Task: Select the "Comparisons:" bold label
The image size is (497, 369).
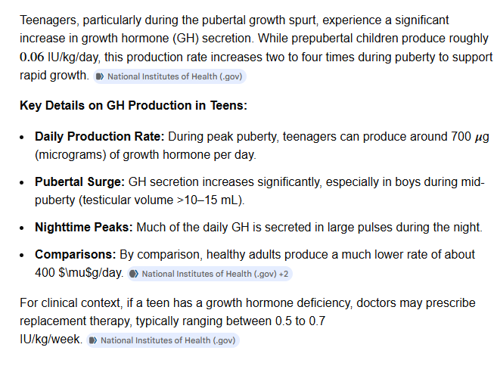Action: [76, 255]
